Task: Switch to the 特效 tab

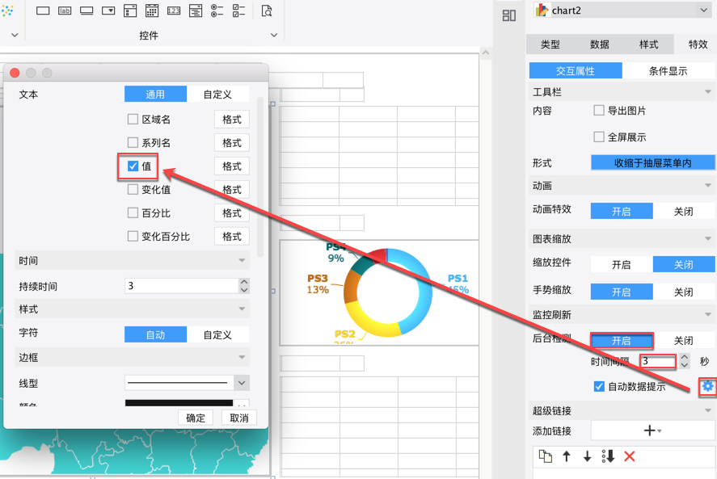Action: (698, 44)
